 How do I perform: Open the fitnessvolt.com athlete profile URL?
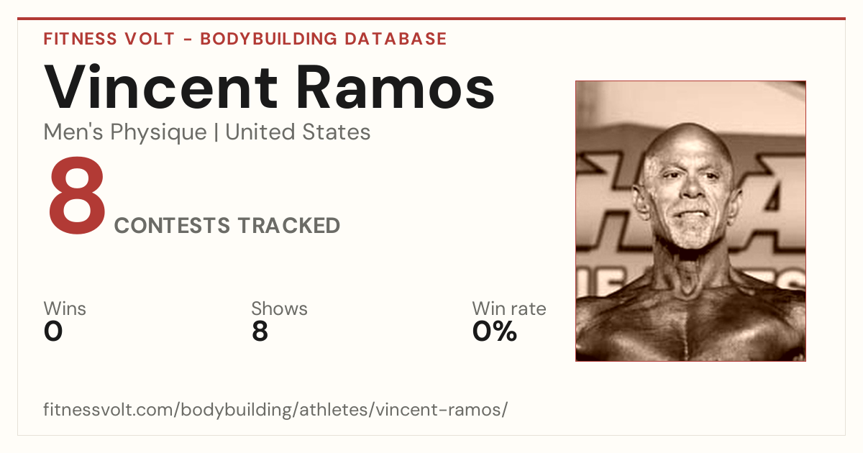coord(275,411)
